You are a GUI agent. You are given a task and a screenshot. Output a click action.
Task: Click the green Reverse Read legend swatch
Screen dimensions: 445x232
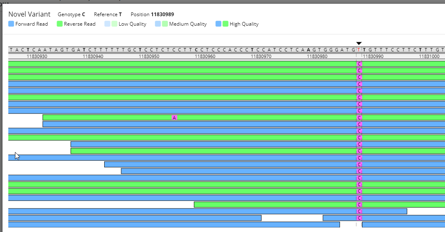point(60,24)
